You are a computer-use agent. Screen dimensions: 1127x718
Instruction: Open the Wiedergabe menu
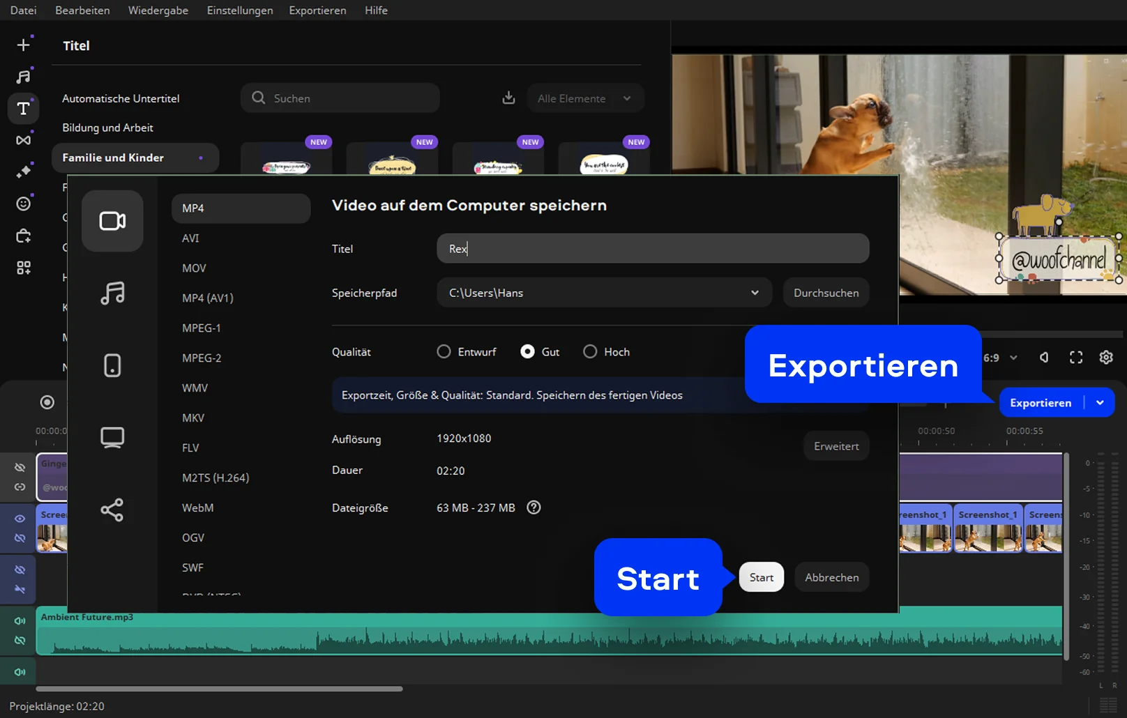158,10
